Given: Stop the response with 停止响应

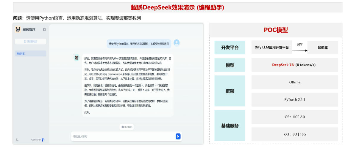Looking at the screenshot, I should pyautogui.click(x=127, y=127).
